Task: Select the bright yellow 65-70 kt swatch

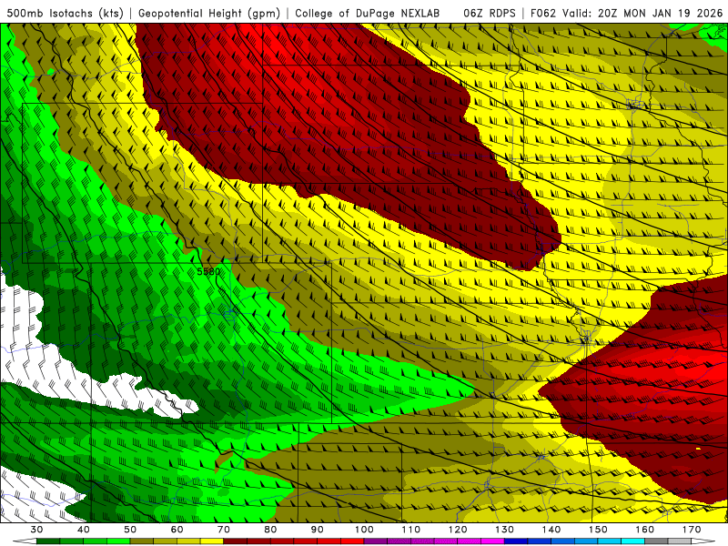Action: 212,541
